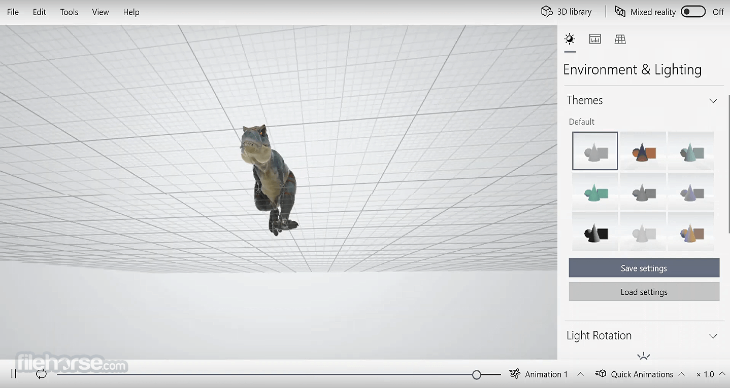The height and width of the screenshot is (388, 730).
Task: Expand the Quick Animations menu arrow
Action: tap(681, 374)
